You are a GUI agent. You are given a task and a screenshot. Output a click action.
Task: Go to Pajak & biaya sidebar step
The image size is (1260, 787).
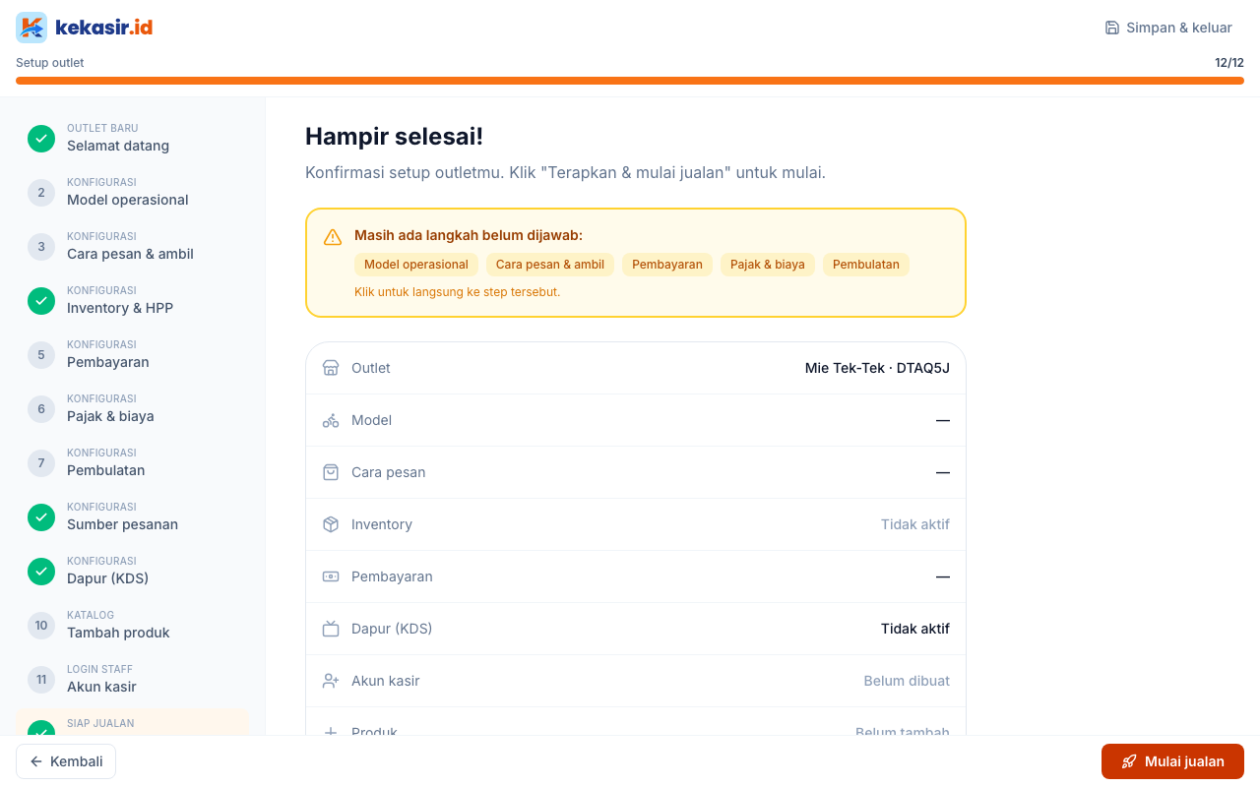(132, 409)
